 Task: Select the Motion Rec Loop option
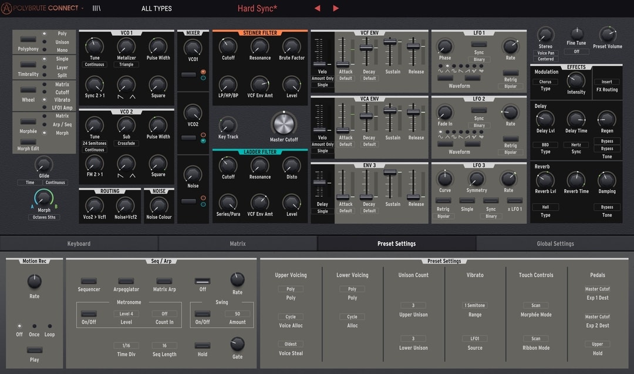50,326
